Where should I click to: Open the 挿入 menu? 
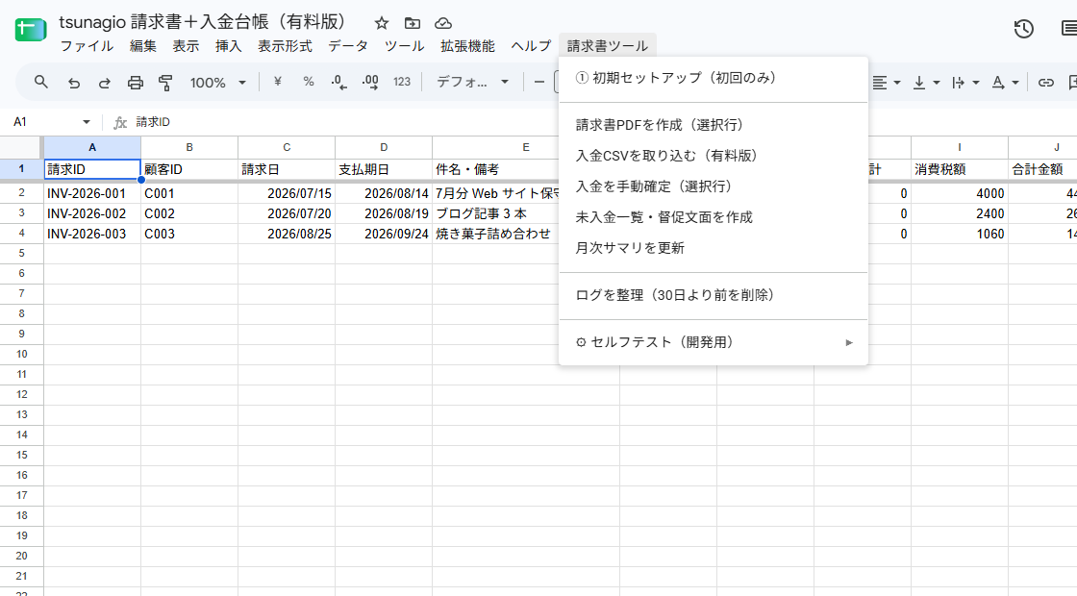tap(228, 46)
